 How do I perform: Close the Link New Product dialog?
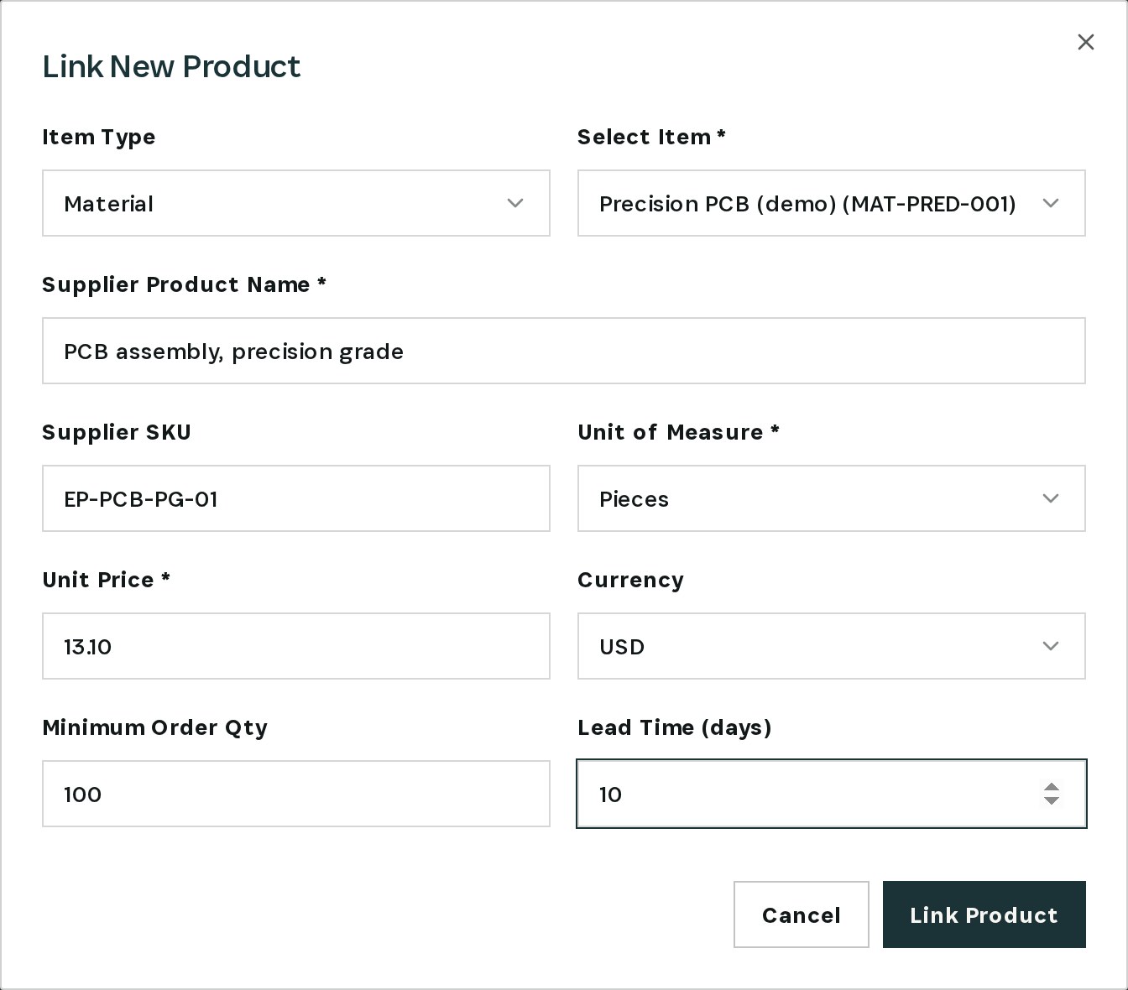coord(1085,42)
